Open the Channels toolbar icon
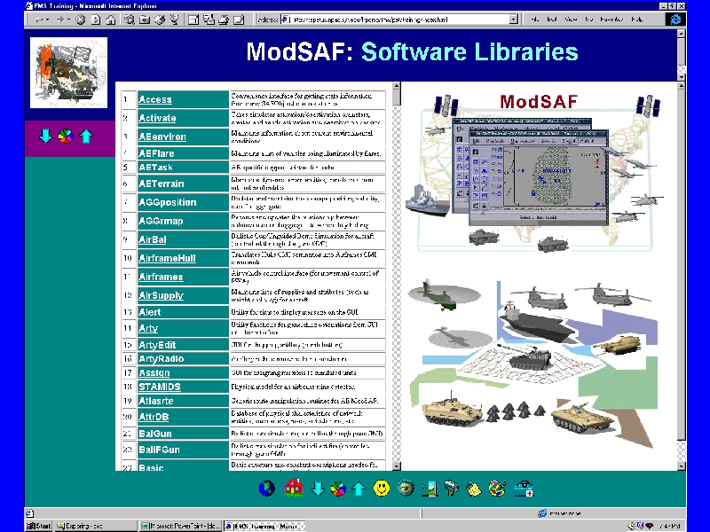This screenshot has width=710, height=532. pyautogui.click(x=174, y=20)
